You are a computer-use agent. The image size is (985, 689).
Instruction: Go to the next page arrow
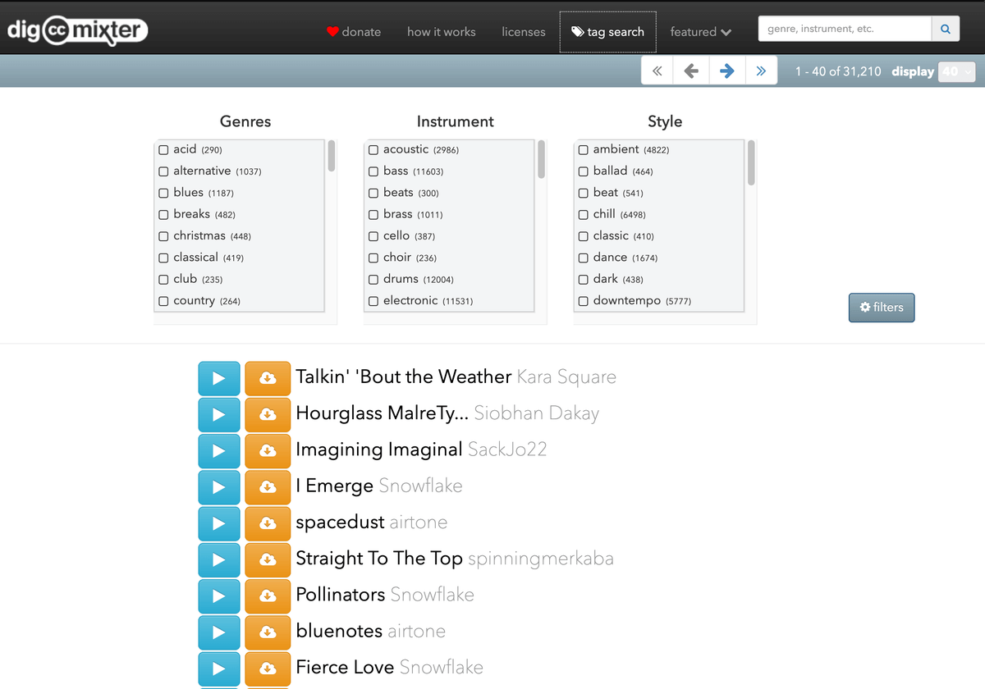click(726, 71)
